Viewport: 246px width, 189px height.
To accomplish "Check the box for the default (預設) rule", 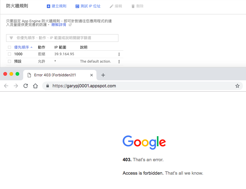I will [9, 61].
